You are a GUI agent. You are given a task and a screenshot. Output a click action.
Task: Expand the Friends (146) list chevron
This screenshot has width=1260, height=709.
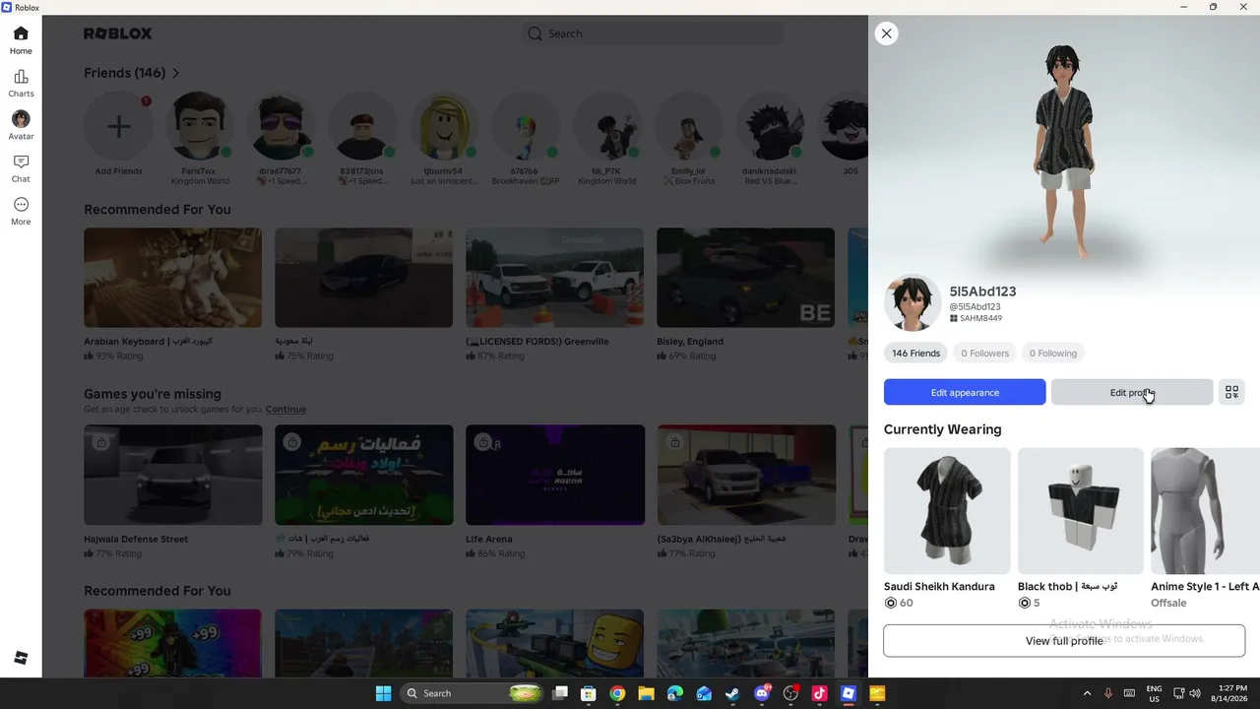176,73
